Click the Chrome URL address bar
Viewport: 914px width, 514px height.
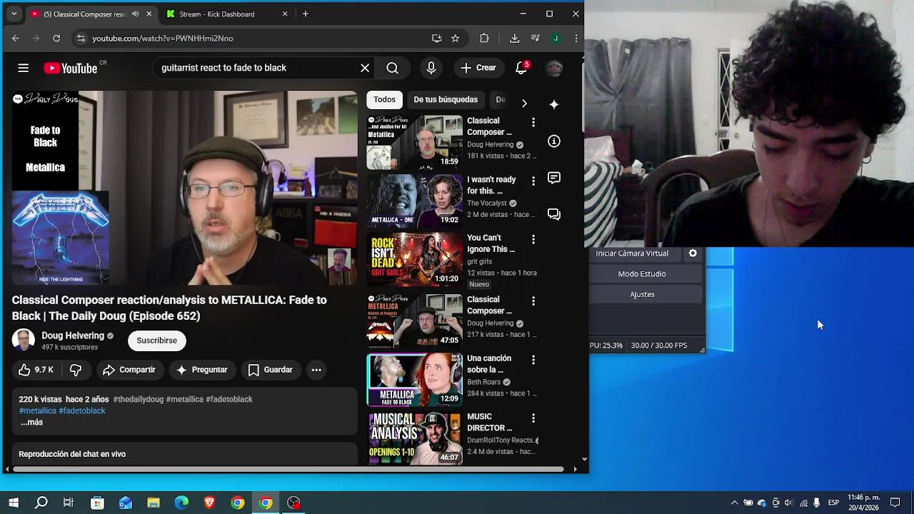click(x=257, y=39)
